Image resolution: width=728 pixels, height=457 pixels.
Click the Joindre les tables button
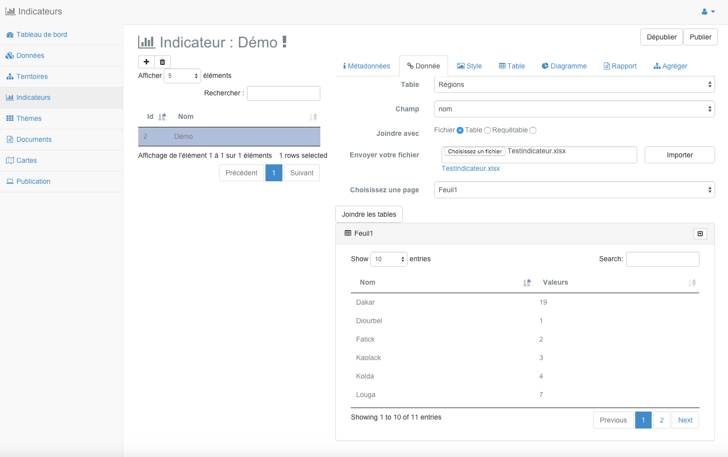tap(369, 214)
